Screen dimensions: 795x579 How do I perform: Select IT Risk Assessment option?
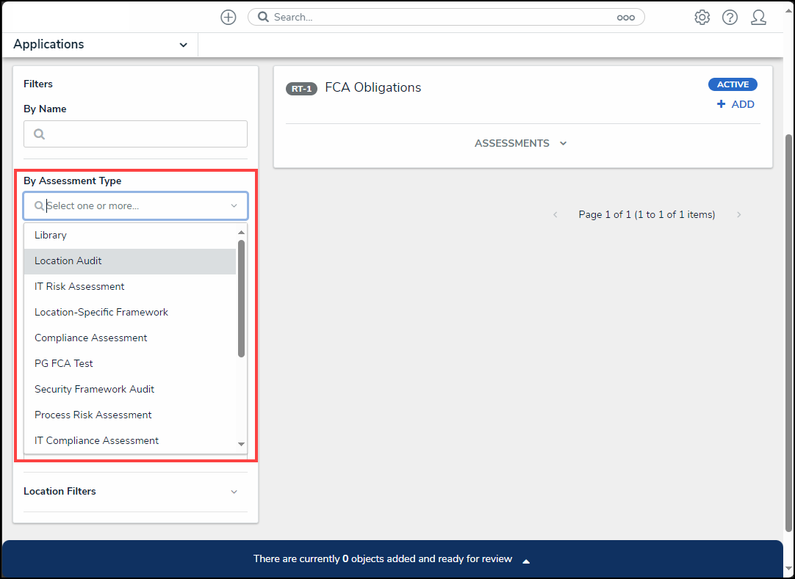coord(79,287)
